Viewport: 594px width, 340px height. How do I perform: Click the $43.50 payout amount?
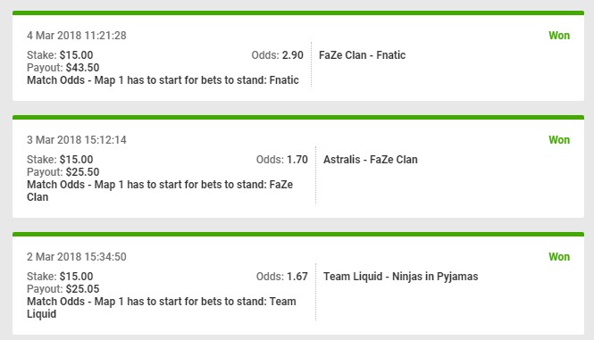(x=82, y=68)
